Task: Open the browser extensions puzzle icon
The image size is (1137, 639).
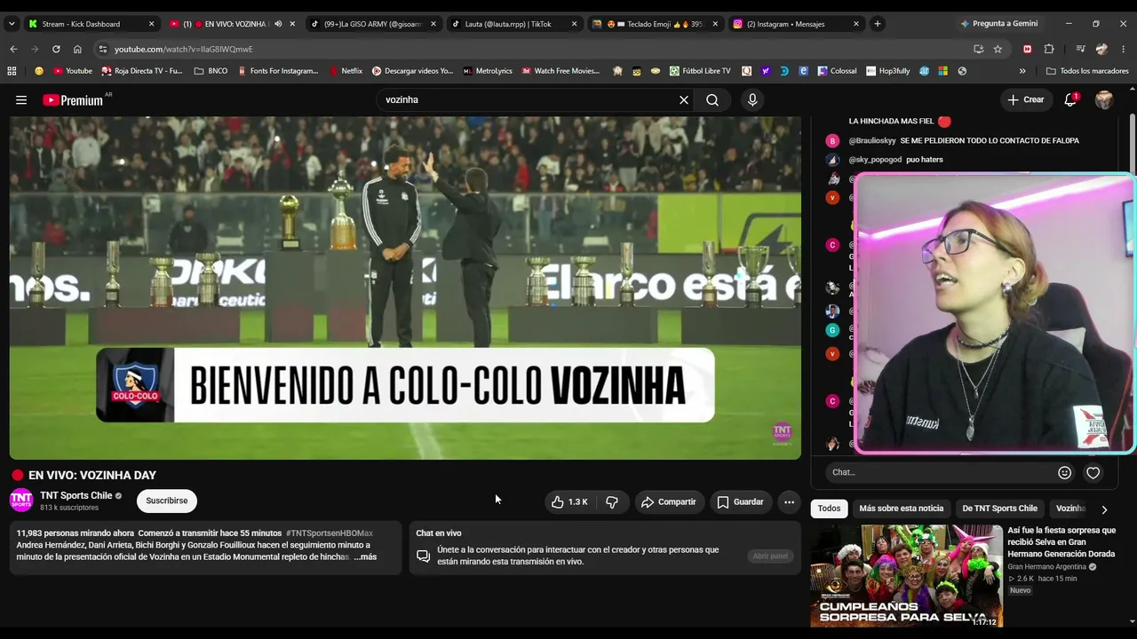Action: (x=1049, y=49)
